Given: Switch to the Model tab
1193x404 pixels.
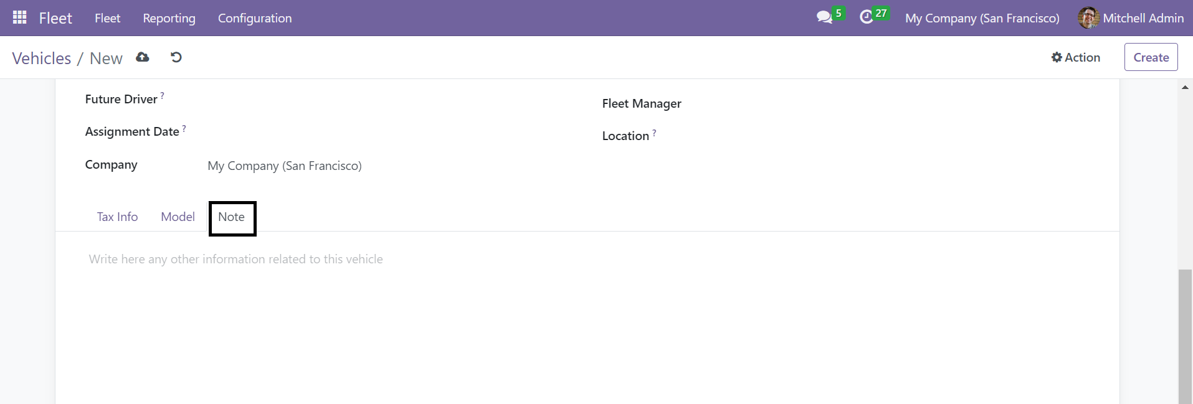Looking at the screenshot, I should click(x=178, y=217).
